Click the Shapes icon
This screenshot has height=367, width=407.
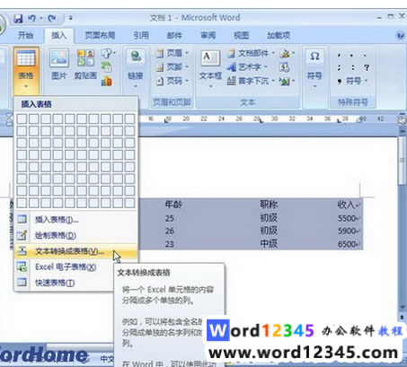pyautogui.click(x=106, y=54)
